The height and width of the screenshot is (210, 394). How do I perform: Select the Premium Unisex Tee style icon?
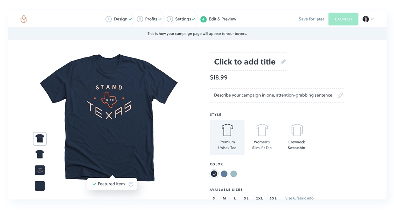227,130
